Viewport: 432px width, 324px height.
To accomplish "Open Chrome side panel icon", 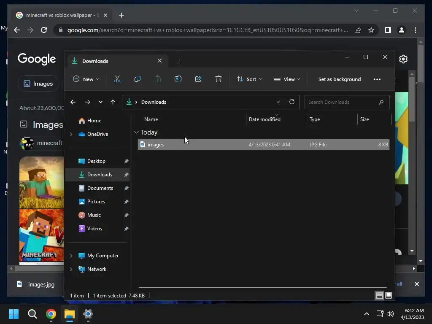I will tap(388, 30).
